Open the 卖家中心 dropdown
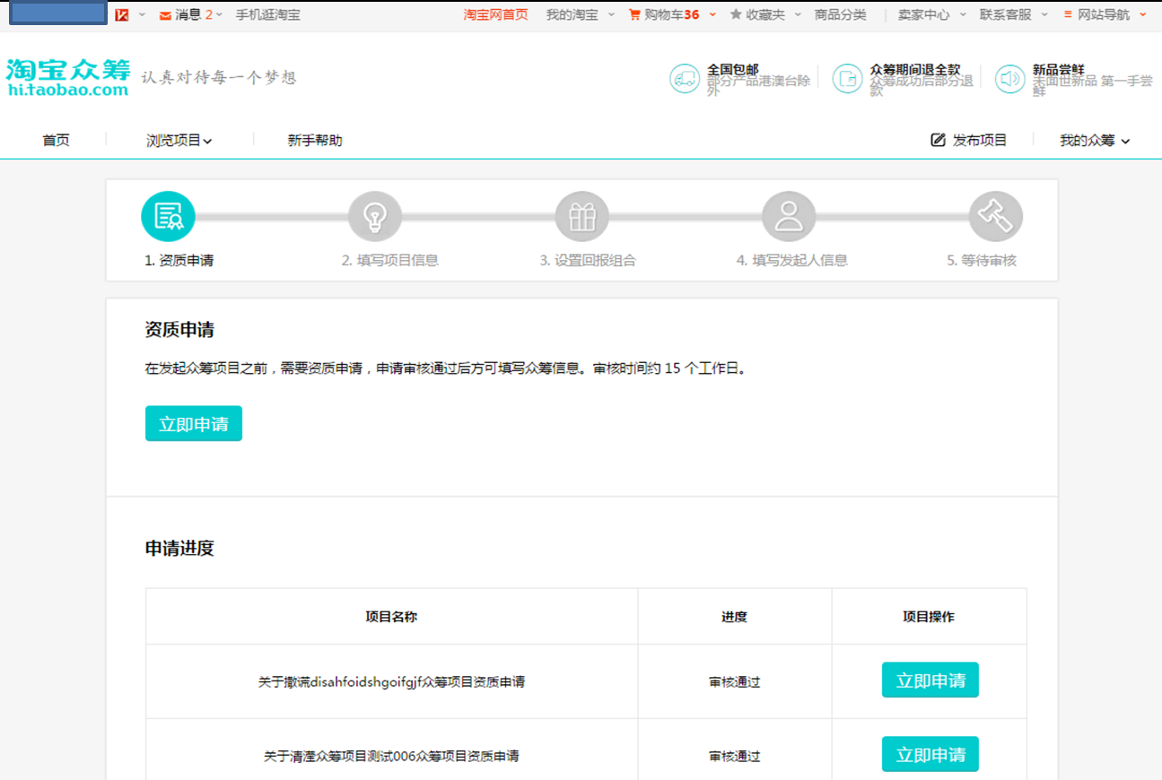 pos(933,15)
